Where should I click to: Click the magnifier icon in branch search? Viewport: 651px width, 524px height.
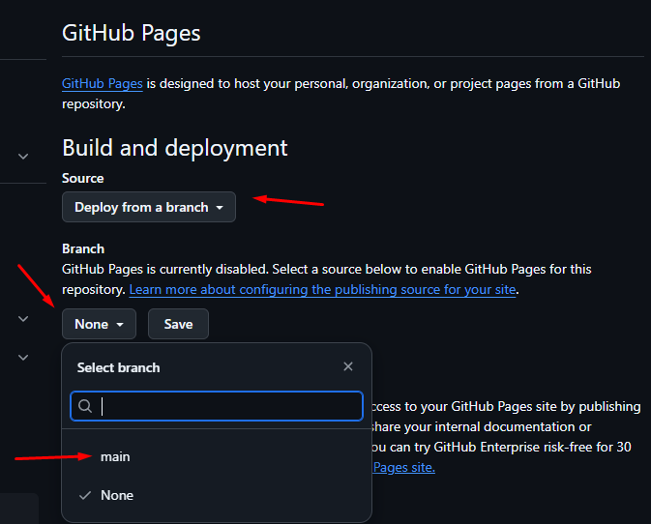click(x=85, y=406)
